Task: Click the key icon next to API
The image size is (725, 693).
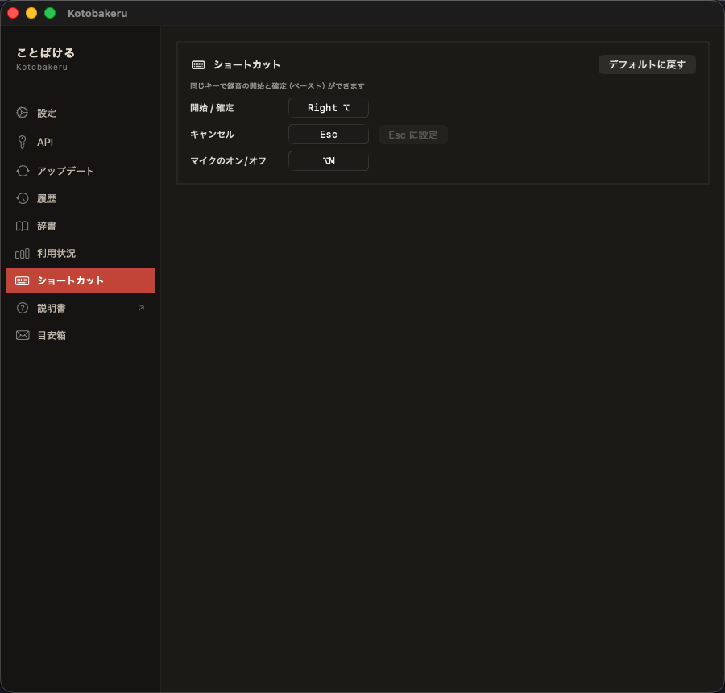Action: 22,142
